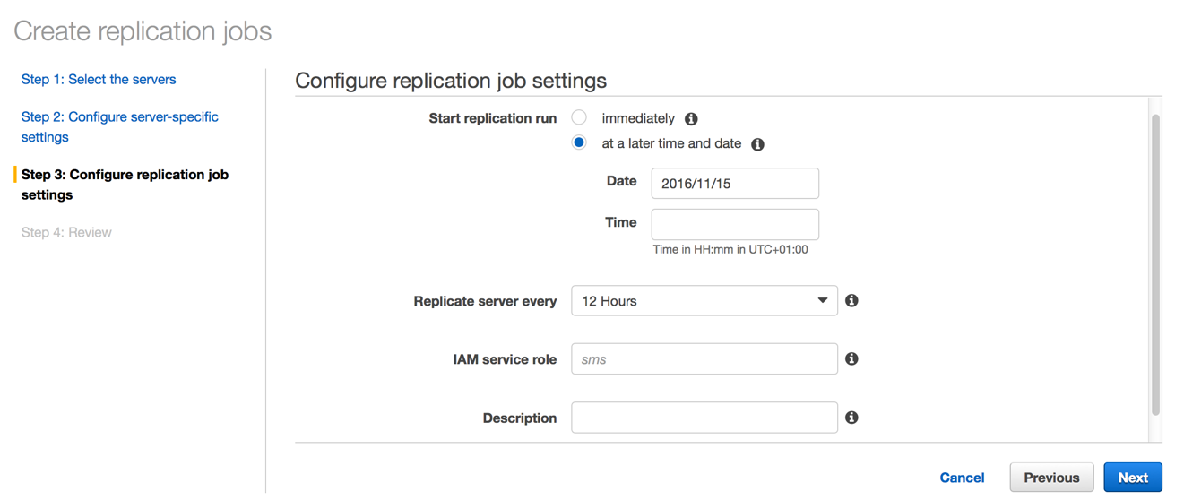Select Step 3: Configure replication job settings
The width and height of the screenshot is (1184, 500).
pyautogui.click(x=125, y=185)
